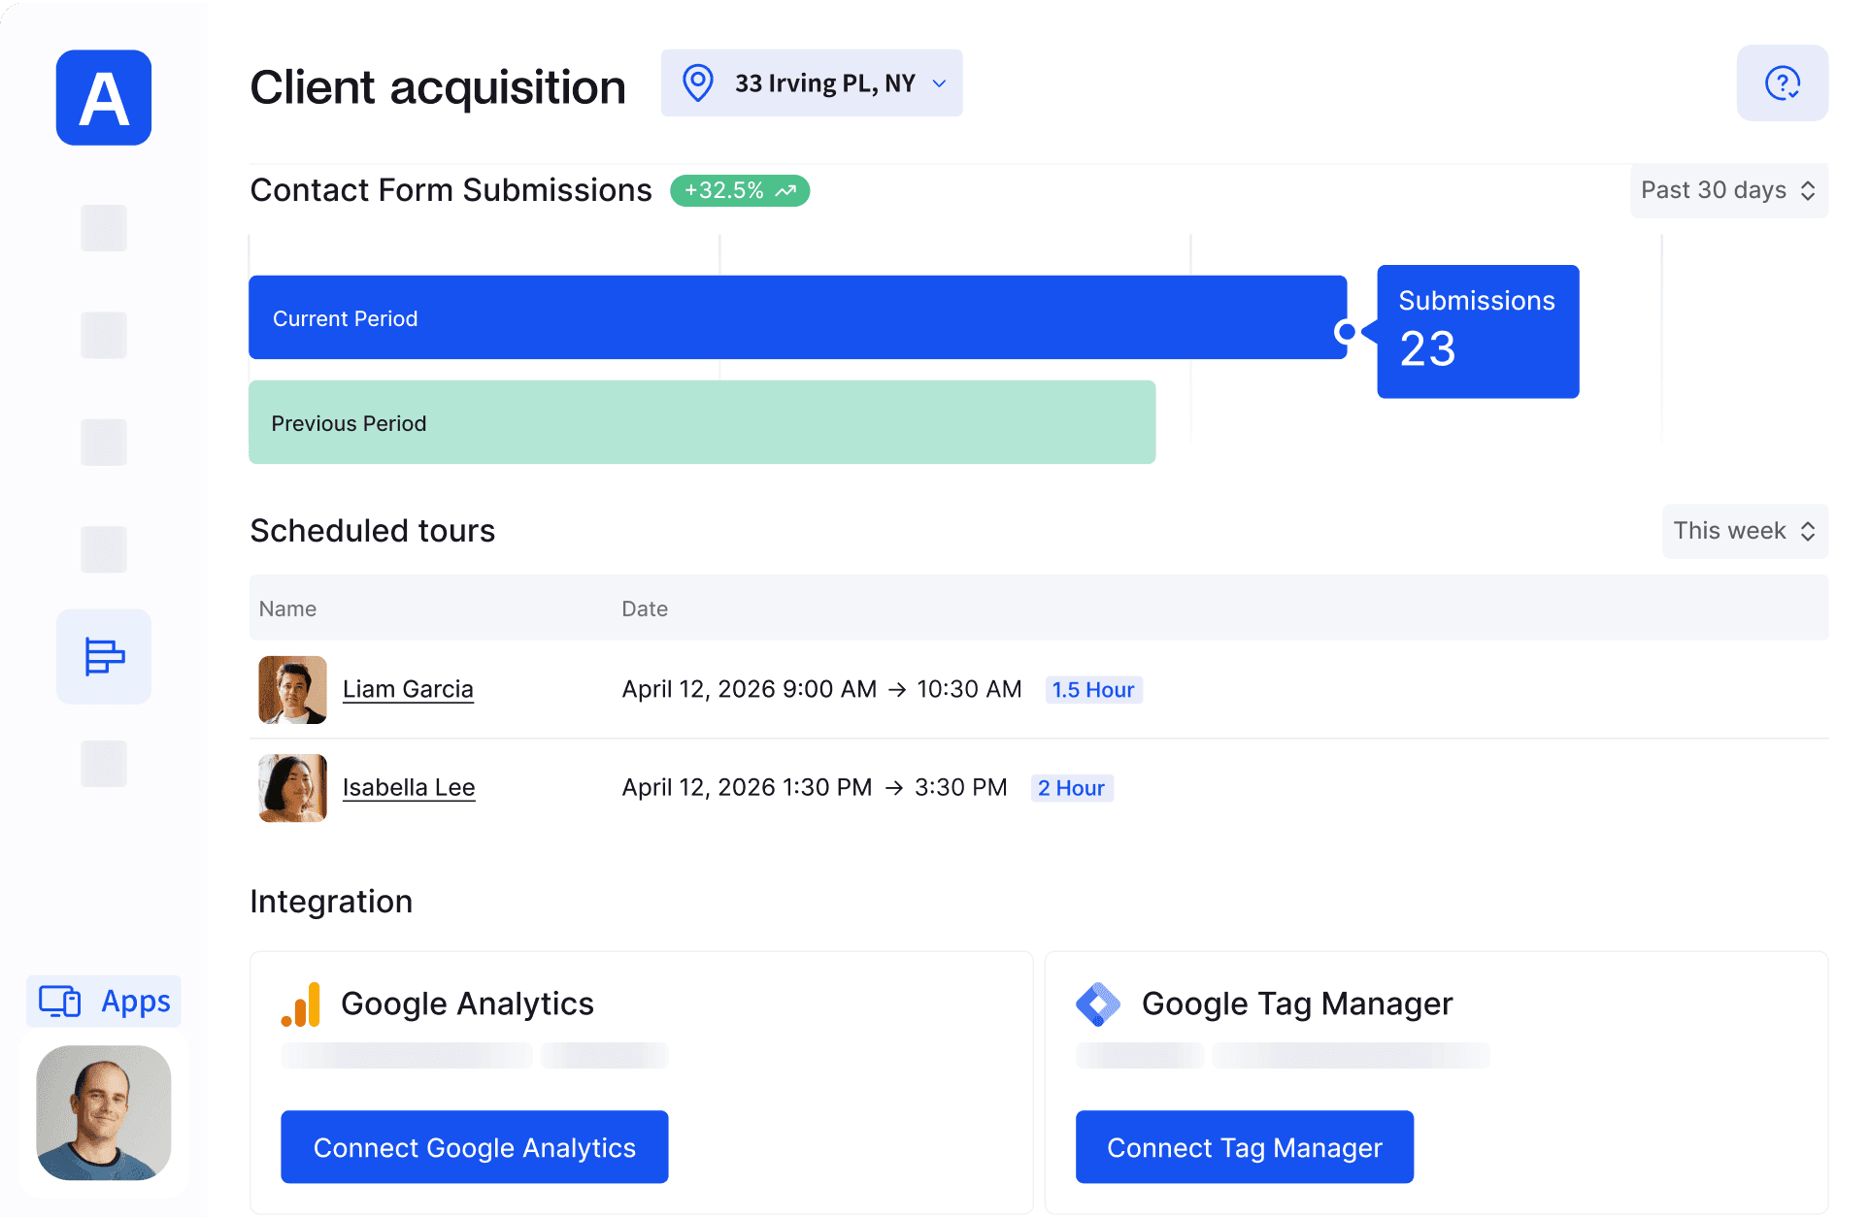
Task: Click the Google Tag Manager icon
Action: 1098,1004
